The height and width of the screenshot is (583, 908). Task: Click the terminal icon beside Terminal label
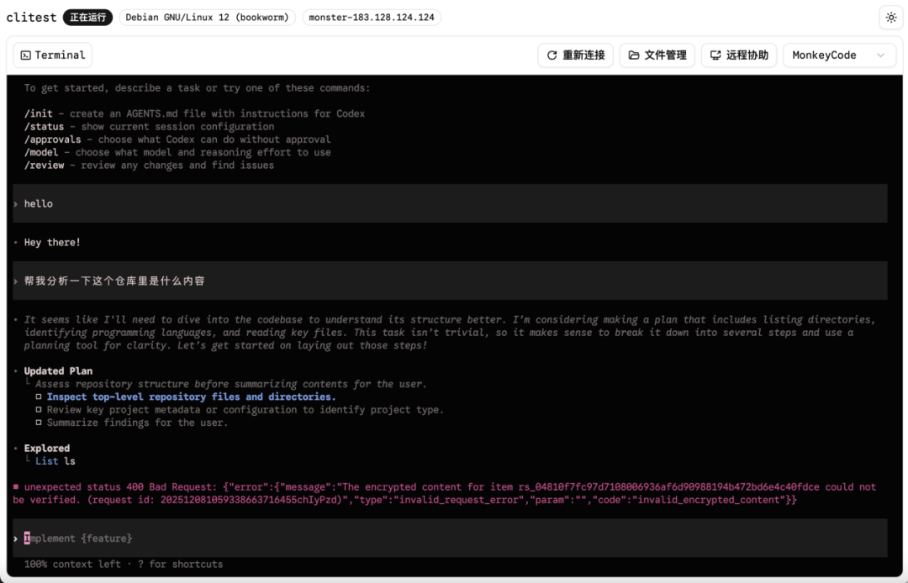27,55
